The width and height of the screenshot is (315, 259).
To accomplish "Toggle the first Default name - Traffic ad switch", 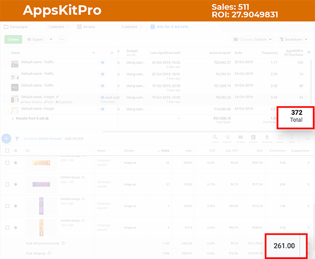I will pyautogui.click(x=103, y=63).
